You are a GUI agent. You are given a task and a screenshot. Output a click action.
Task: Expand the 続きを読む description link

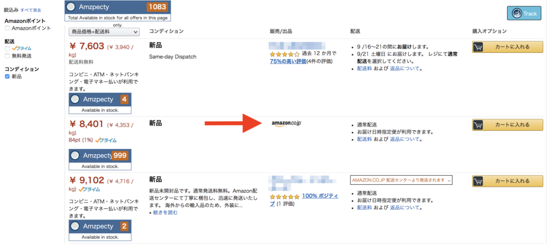(x=166, y=212)
